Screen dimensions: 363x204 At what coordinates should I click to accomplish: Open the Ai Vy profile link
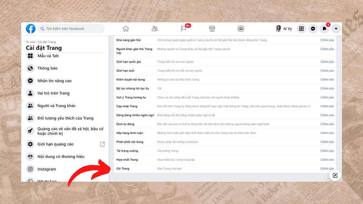point(284,29)
